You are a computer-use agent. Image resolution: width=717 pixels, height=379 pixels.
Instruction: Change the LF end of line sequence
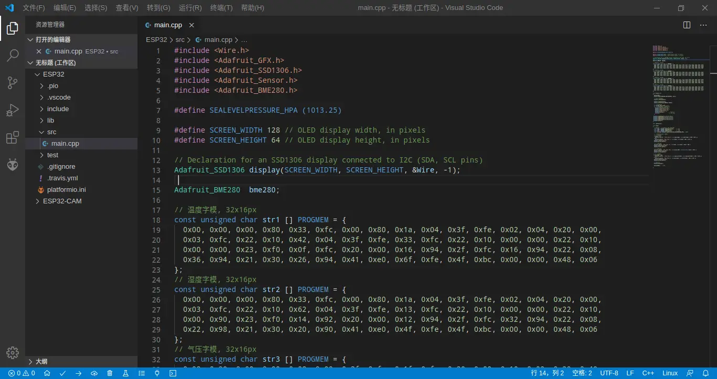[630, 373]
